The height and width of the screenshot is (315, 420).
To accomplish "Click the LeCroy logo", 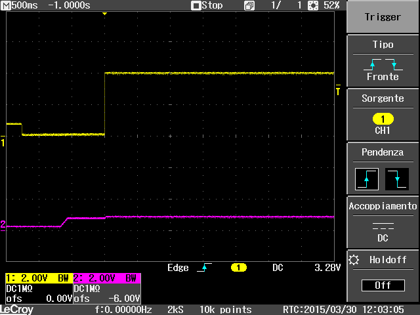I will [x=16, y=310].
